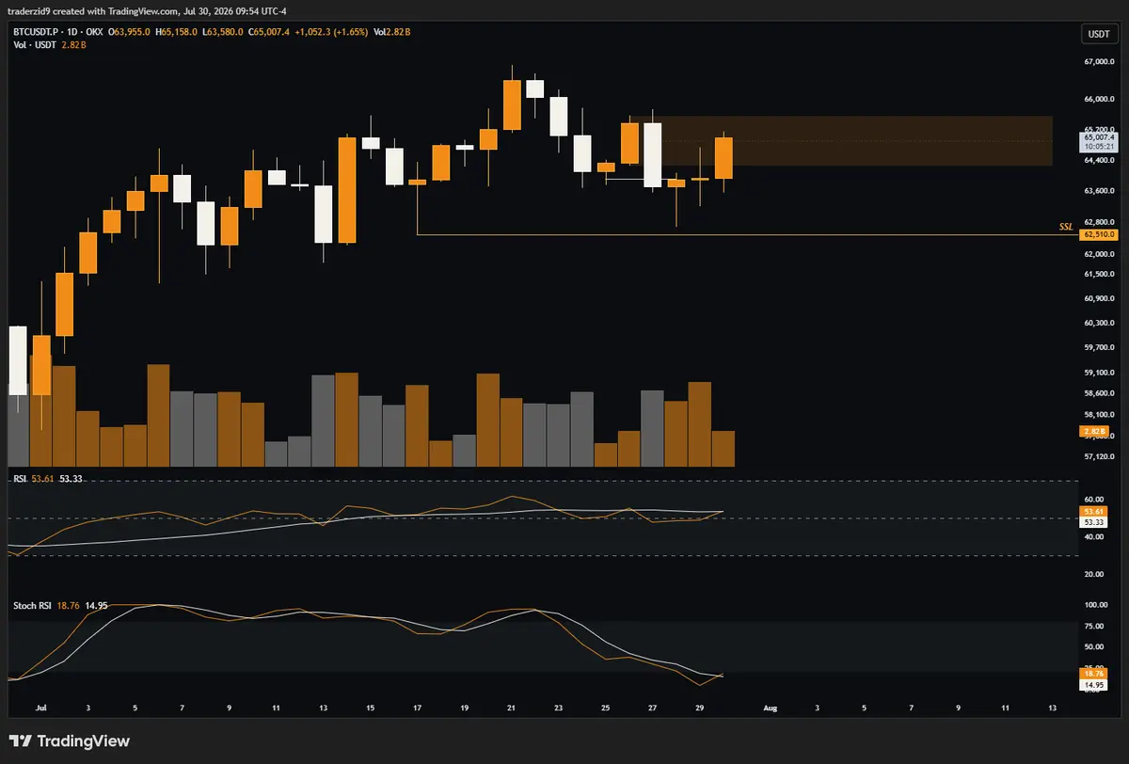
Task: Click the 63,600.0 price axis label
Action: 1098,191
